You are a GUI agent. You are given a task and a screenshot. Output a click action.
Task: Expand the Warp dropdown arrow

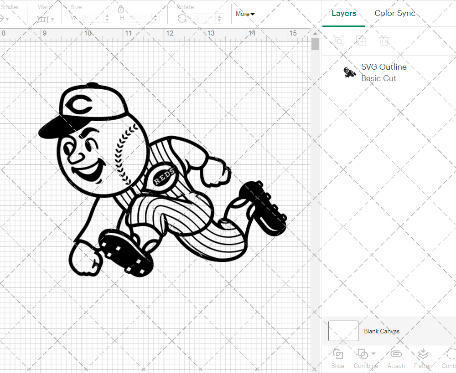coord(52,20)
